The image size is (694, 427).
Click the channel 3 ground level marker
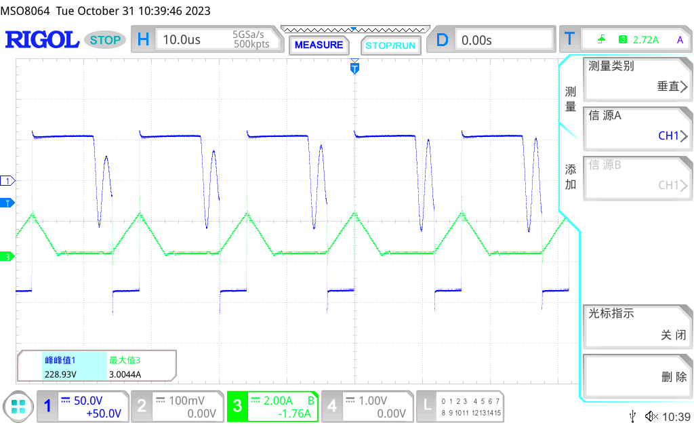click(7, 257)
